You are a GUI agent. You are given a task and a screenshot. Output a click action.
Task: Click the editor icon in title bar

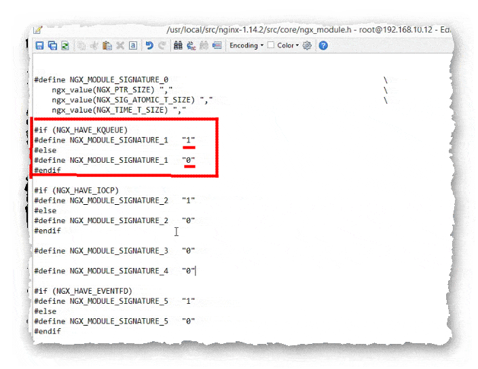(38, 30)
